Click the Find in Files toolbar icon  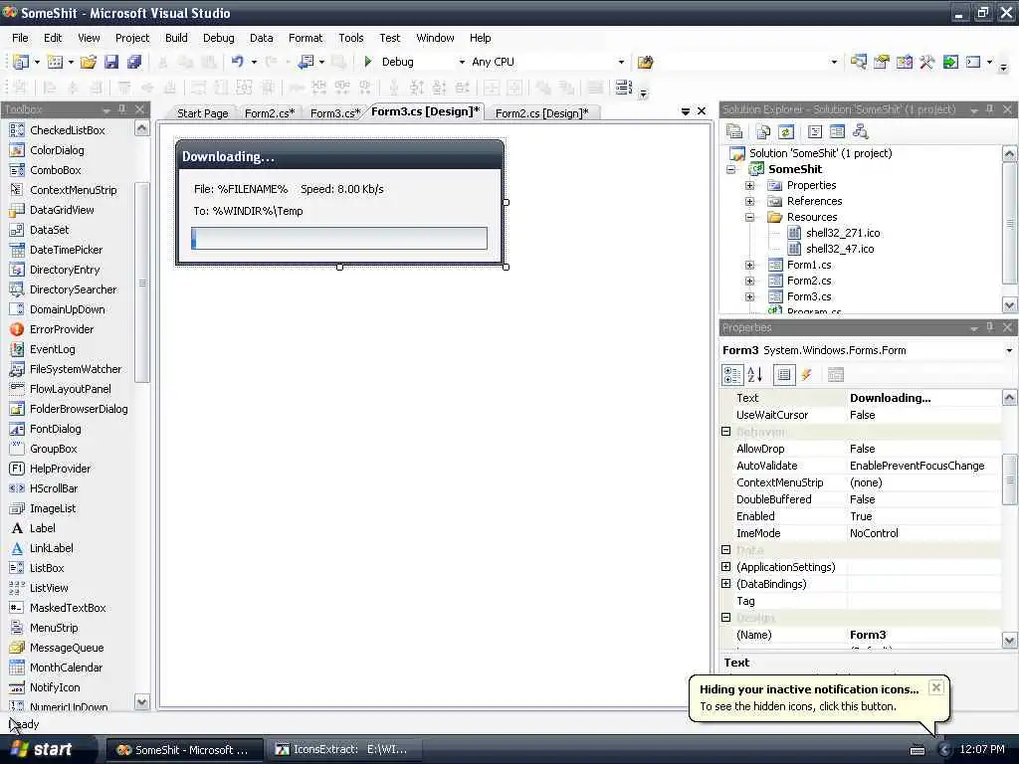[645, 62]
